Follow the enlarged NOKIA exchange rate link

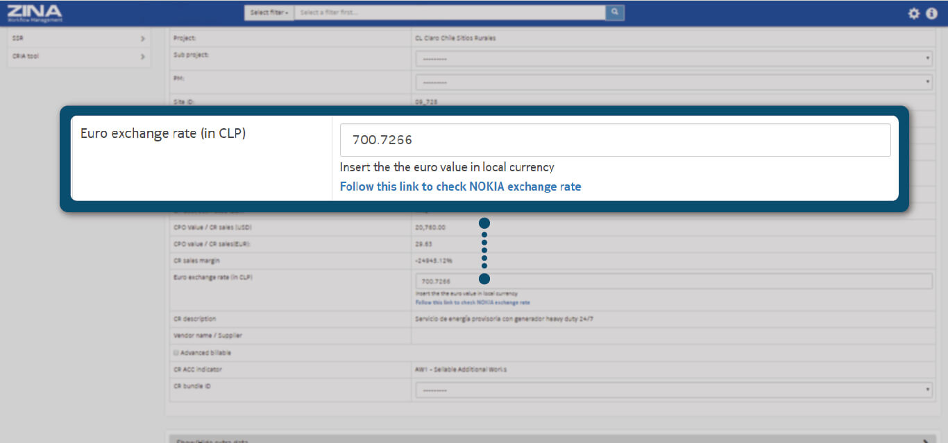coord(460,186)
